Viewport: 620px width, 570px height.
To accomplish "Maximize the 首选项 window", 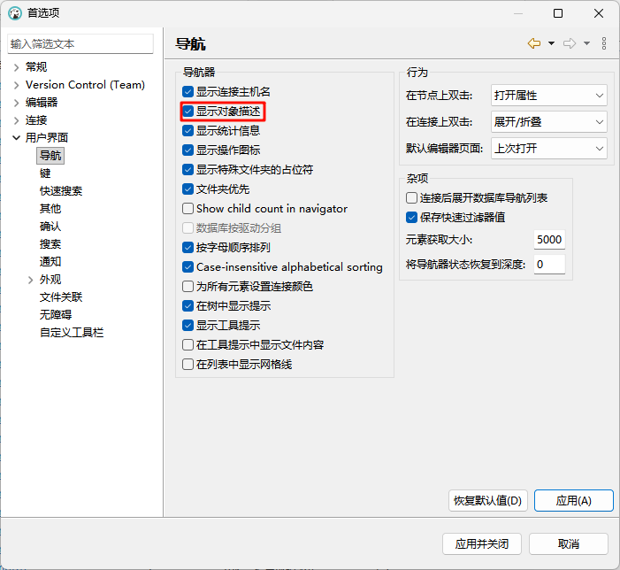I will tap(558, 13).
